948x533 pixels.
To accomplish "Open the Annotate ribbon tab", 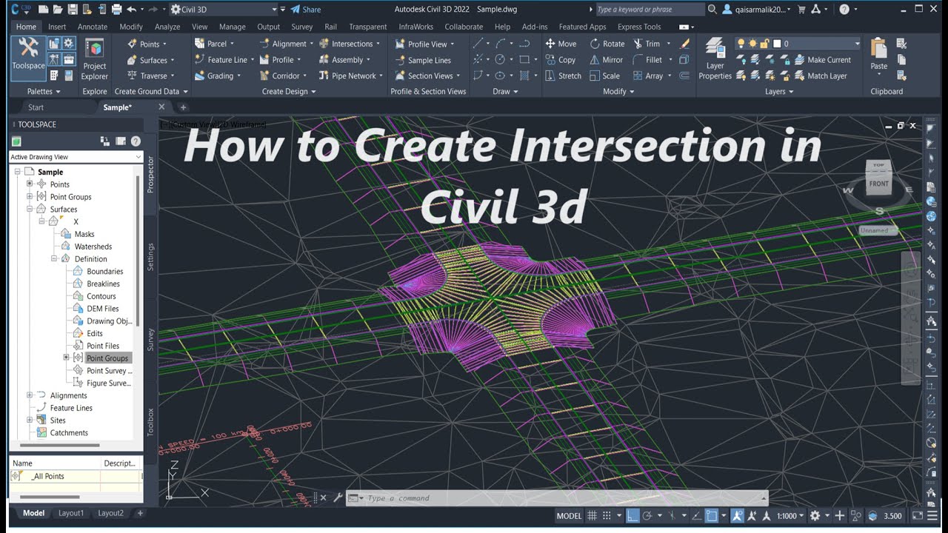I will click(93, 27).
